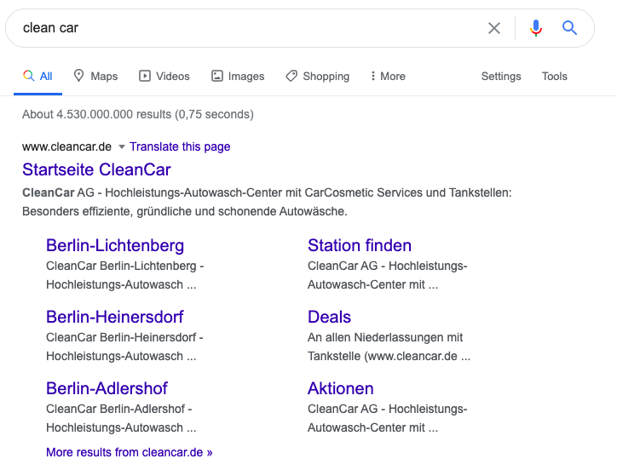Select the All results tab
Screen dimensions: 617x470
tap(37, 76)
